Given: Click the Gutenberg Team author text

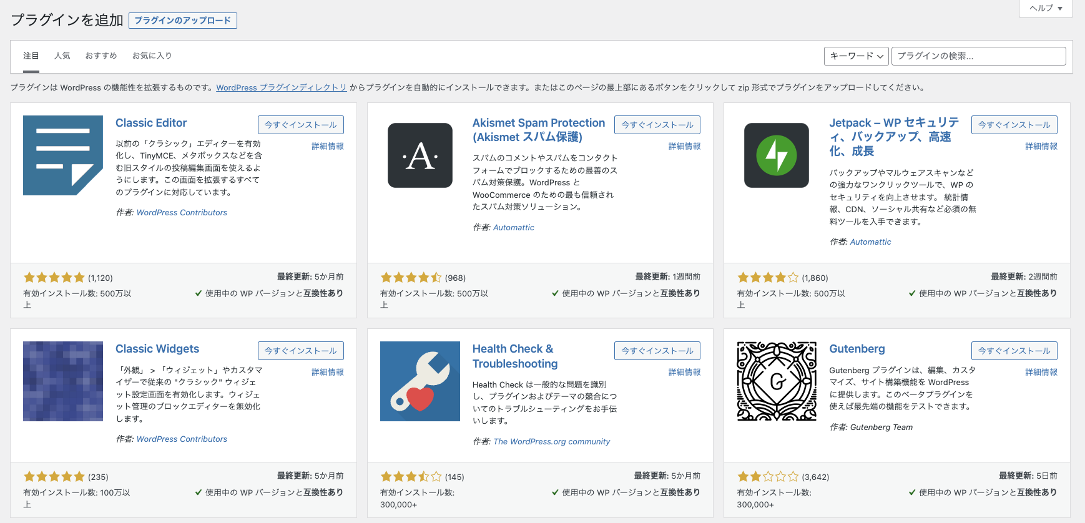Looking at the screenshot, I should [881, 428].
